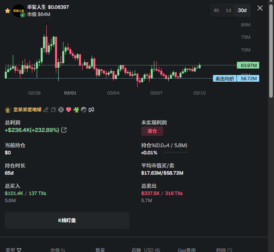
Task: Click the $337.5K total sold amount
Action: point(150,193)
